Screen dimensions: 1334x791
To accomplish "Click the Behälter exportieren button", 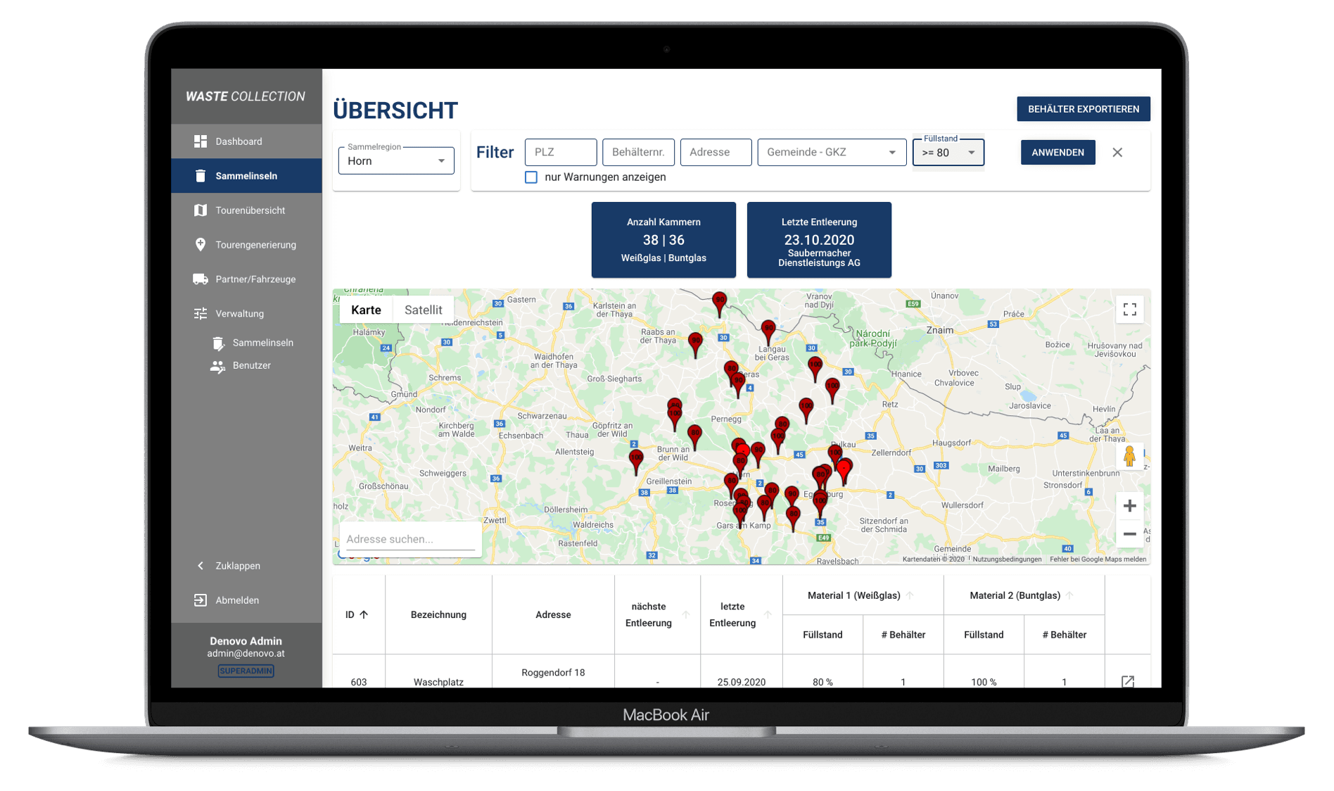I will 1083,109.
